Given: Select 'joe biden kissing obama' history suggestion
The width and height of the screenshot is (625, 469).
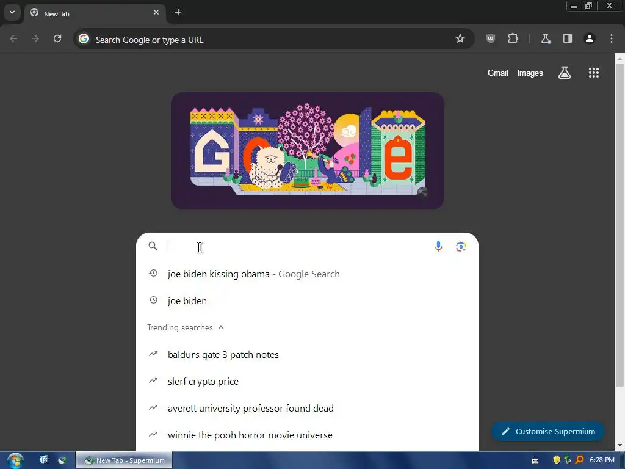Looking at the screenshot, I should pyautogui.click(x=307, y=274).
